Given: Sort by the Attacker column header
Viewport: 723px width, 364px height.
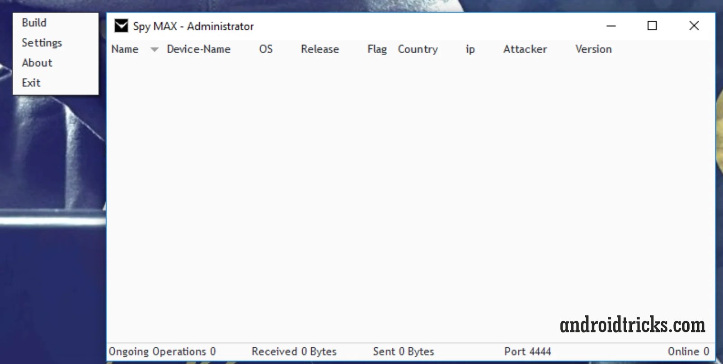Looking at the screenshot, I should (525, 49).
